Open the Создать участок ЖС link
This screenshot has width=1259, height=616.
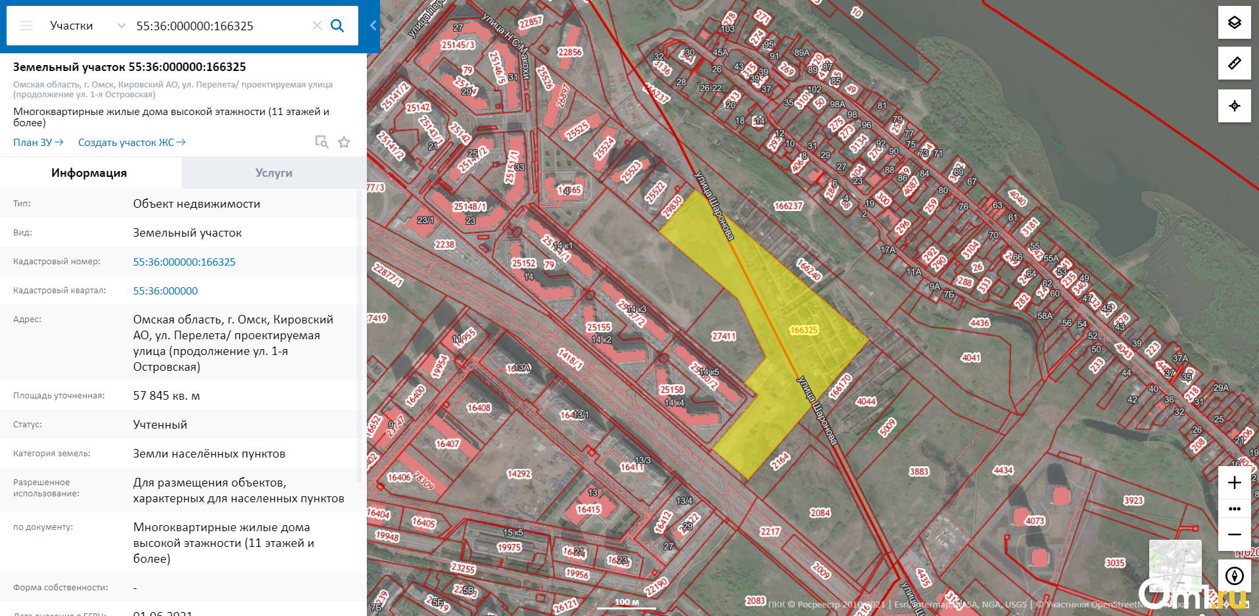pyautogui.click(x=131, y=142)
